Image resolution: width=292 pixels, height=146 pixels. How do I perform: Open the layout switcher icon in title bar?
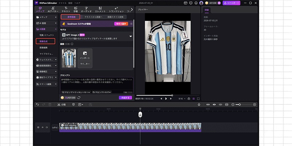(x=185, y=3)
